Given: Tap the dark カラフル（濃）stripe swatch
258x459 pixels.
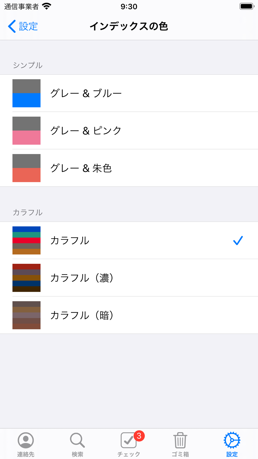Looking at the screenshot, I should (27, 278).
